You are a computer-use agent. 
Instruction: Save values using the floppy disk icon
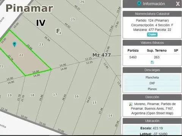152,62
